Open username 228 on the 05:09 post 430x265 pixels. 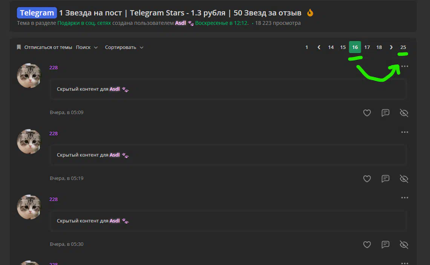click(x=54, y=67)
